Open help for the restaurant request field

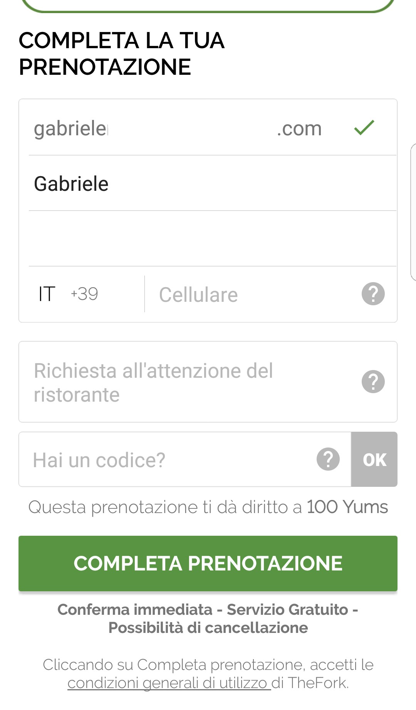click(373, 382)
